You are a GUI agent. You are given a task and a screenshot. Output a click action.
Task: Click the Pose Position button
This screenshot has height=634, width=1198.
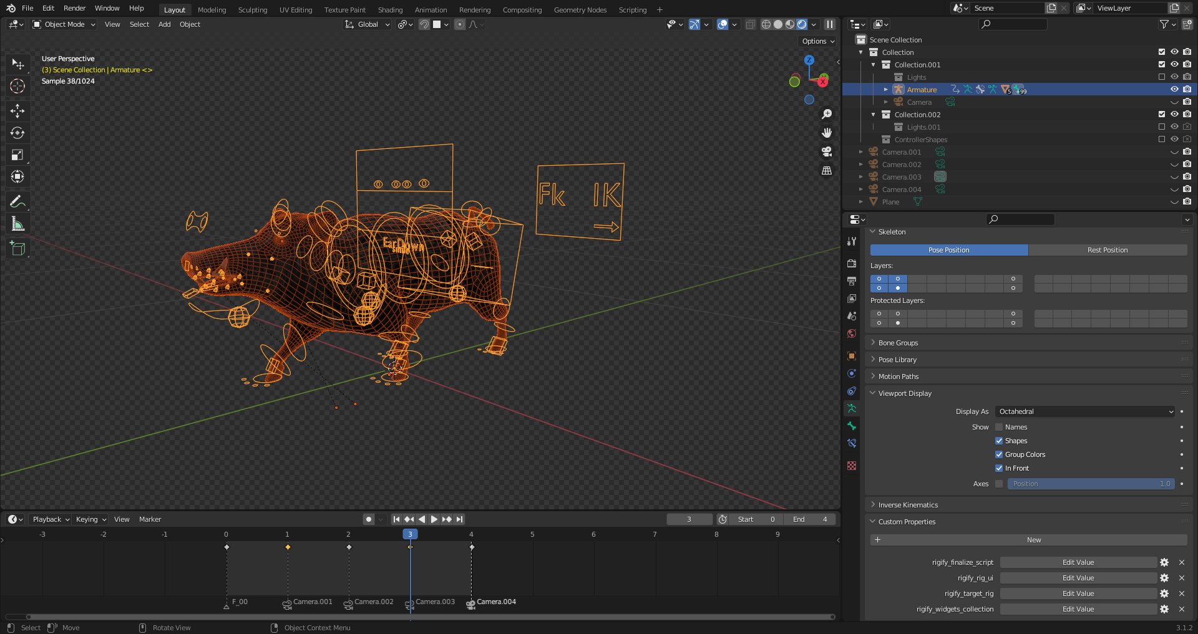click(x=949, y=250)
